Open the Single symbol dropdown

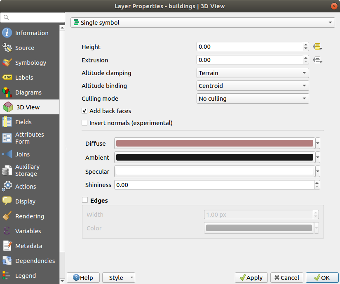202,23
